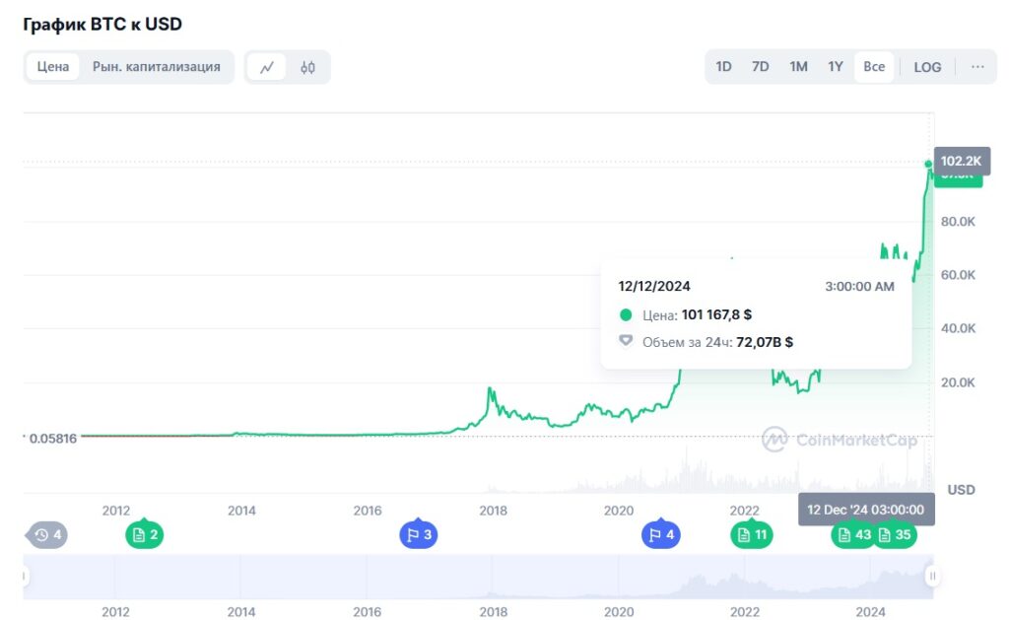
Task: Toggle LOG scale on the chart
Action: pyautogui.click(x=927, y=67)
